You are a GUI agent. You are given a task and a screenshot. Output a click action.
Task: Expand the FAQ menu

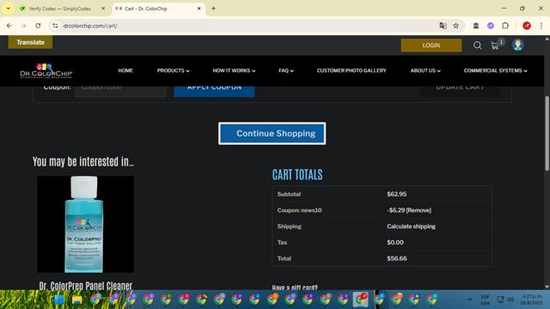point(286,70)
